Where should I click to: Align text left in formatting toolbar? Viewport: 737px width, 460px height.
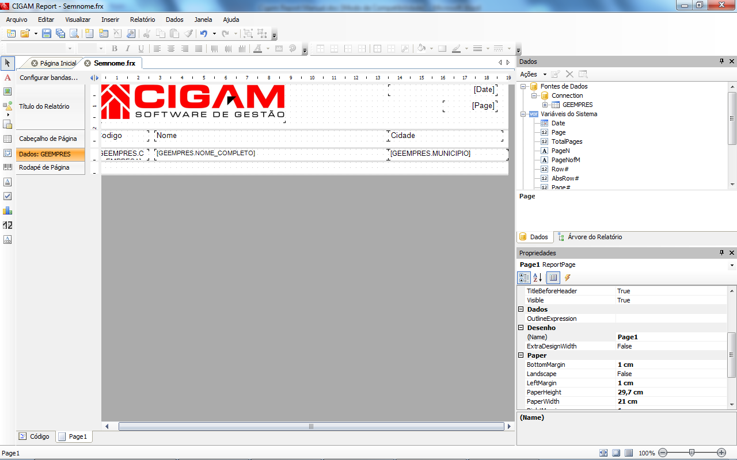157,49
